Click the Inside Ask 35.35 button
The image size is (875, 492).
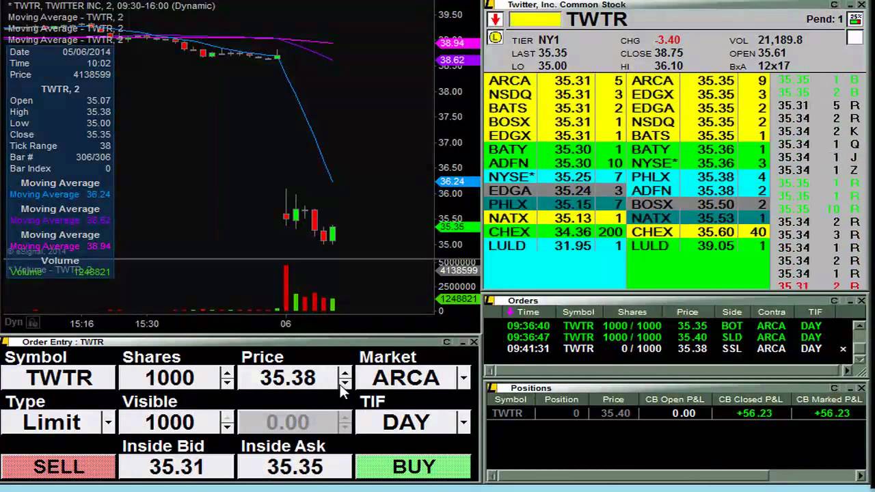coord(295,467)
